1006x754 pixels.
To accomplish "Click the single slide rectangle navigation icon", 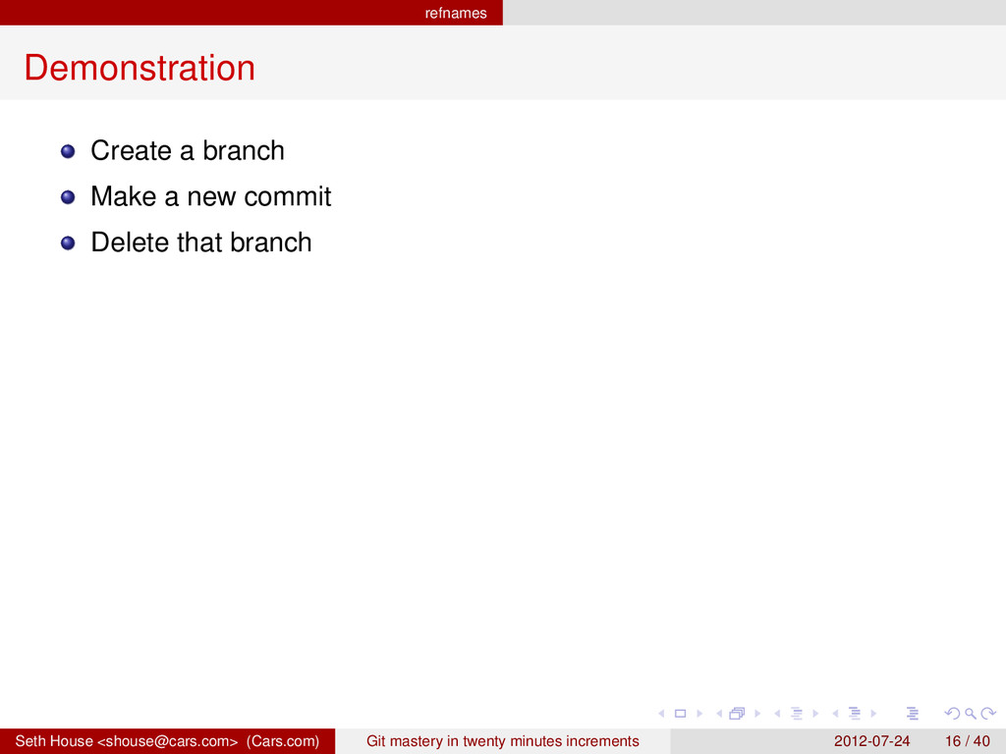I will coord(680,714).
